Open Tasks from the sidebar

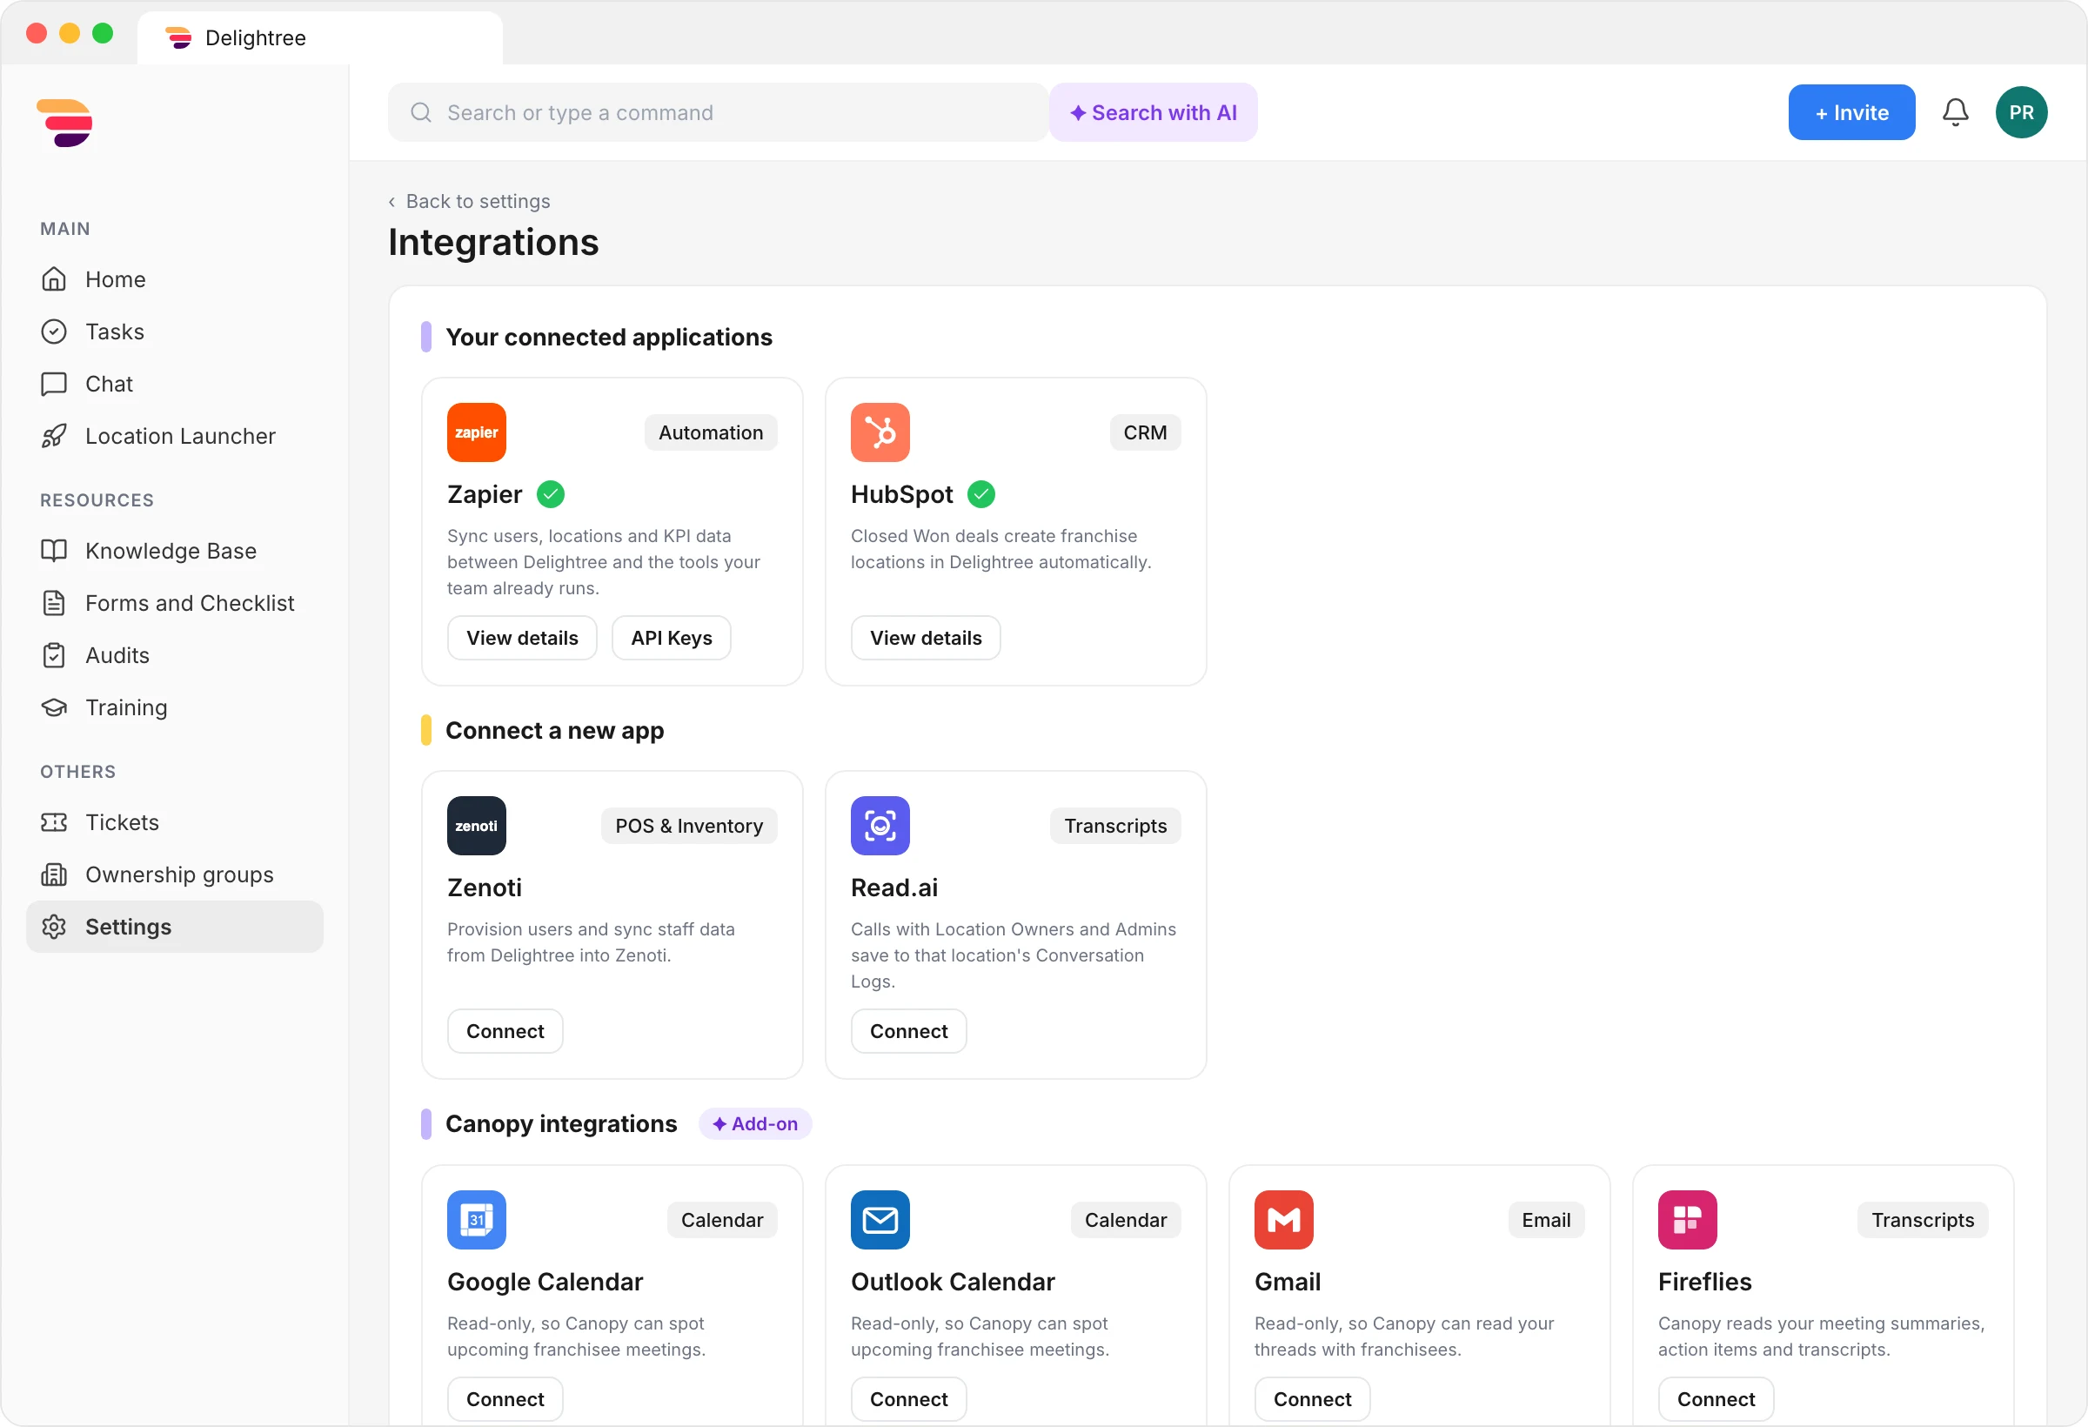(x=174, y=332)
